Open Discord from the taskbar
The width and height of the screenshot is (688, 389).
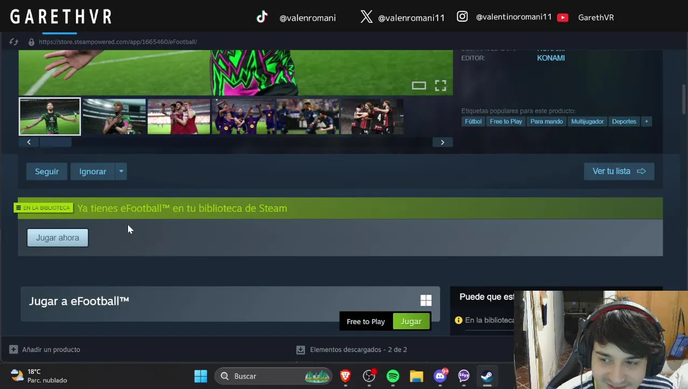coord(440,376)
